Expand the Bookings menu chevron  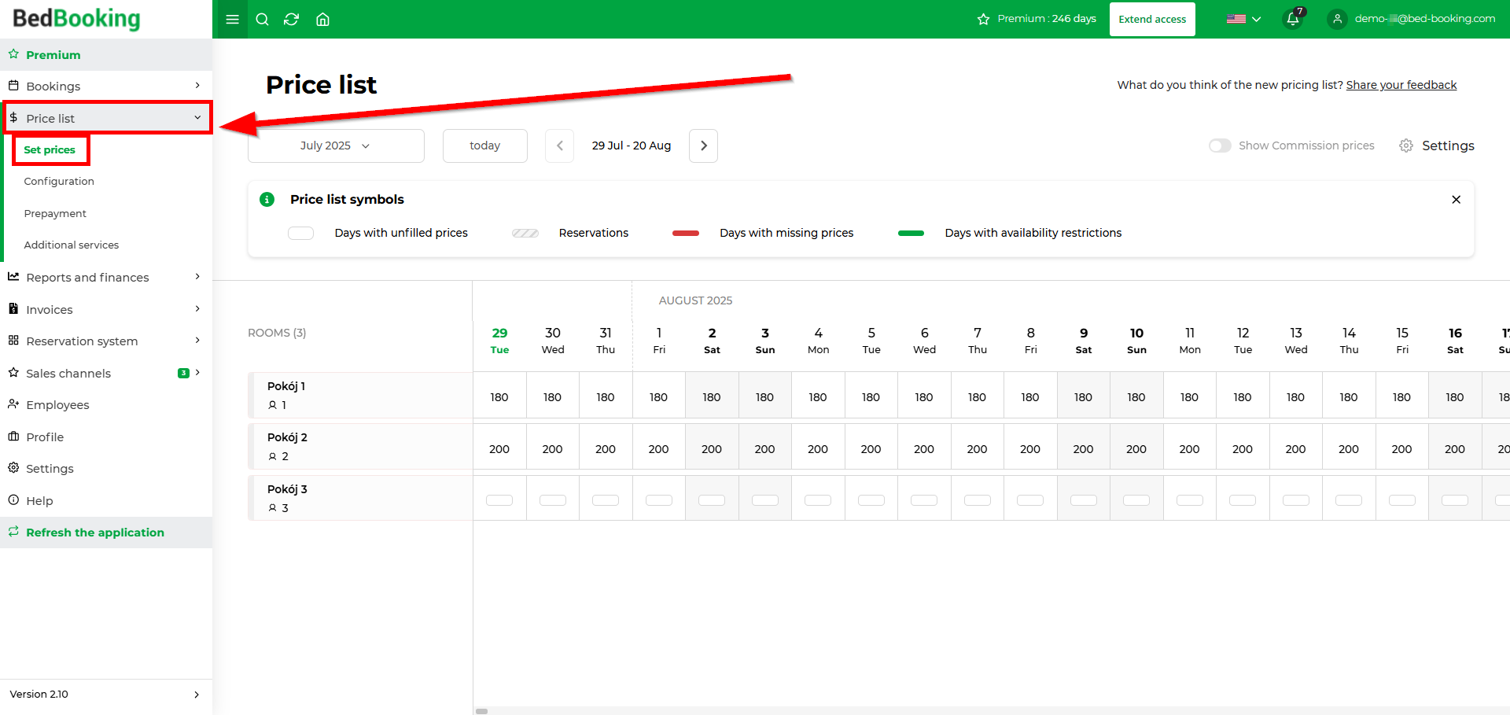pos(197,86)
